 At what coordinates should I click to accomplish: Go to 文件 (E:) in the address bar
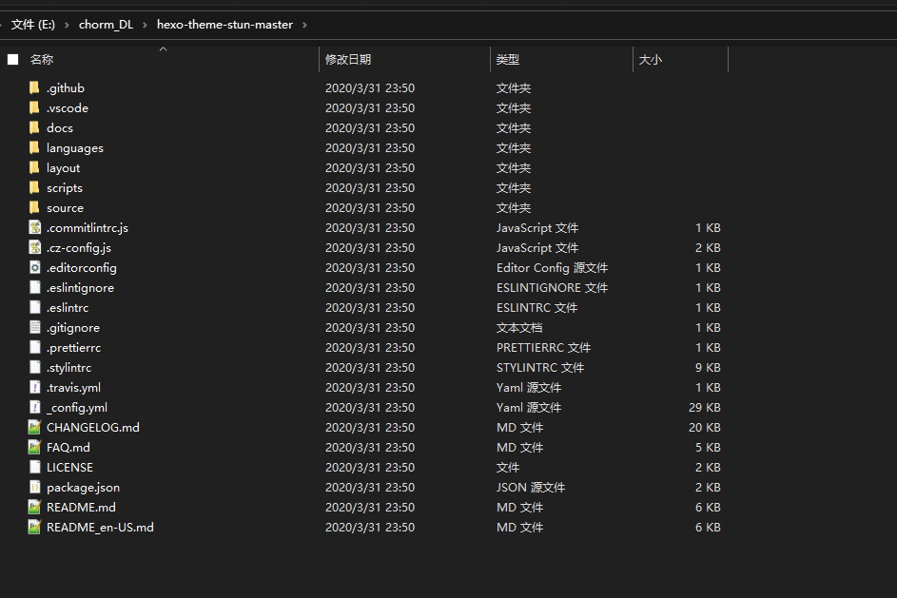tap(33, 25)
